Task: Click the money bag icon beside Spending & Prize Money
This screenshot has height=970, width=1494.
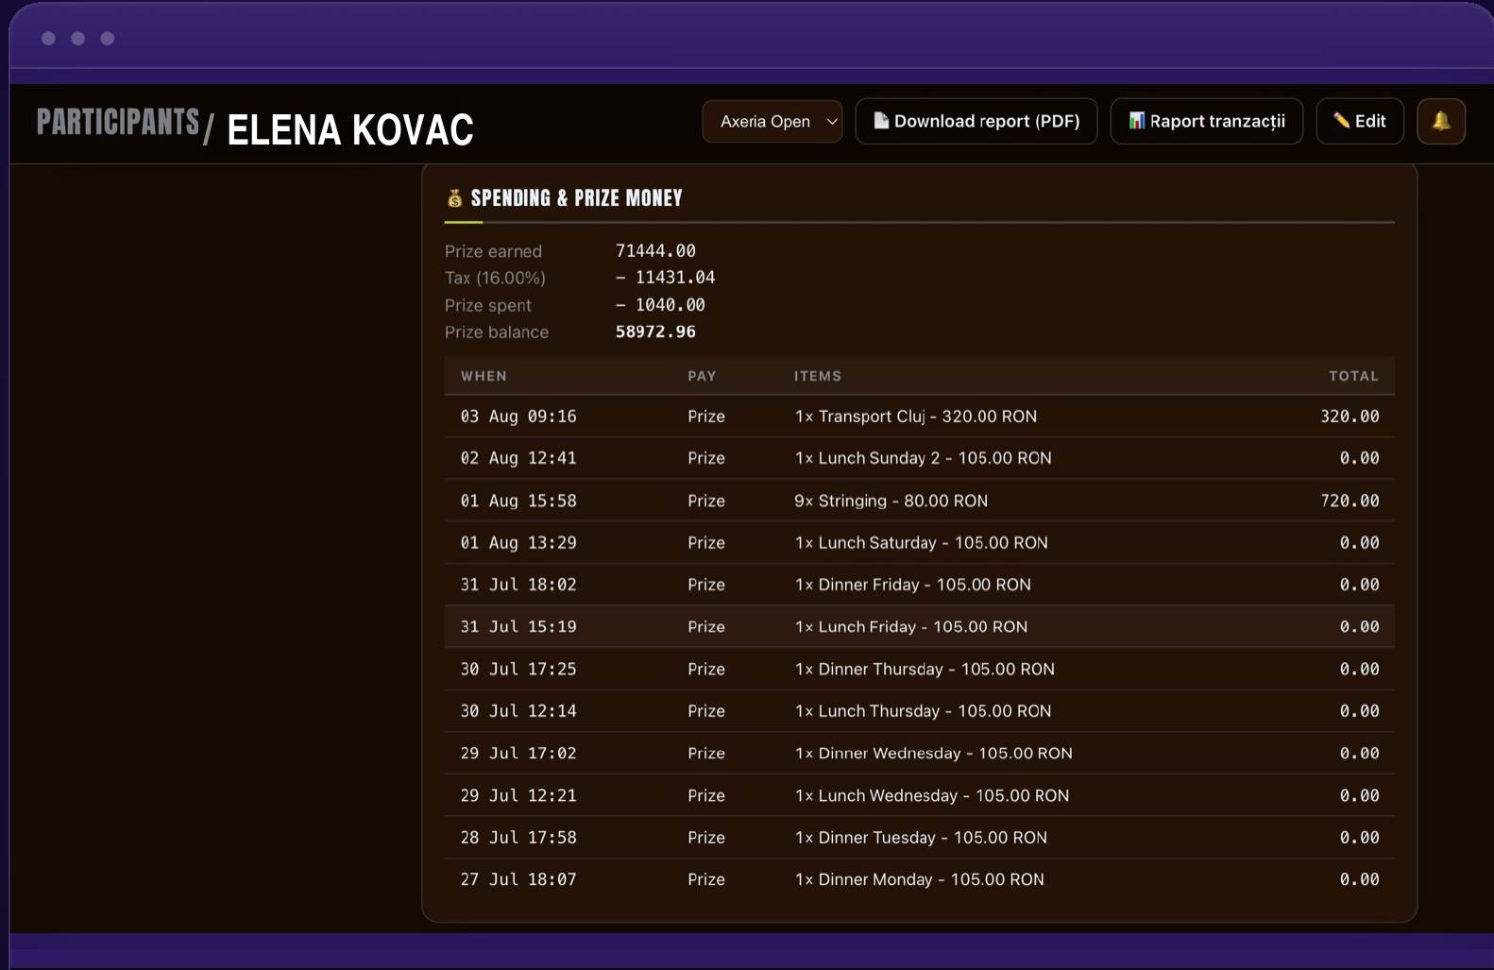Action: tap(454, 198)
